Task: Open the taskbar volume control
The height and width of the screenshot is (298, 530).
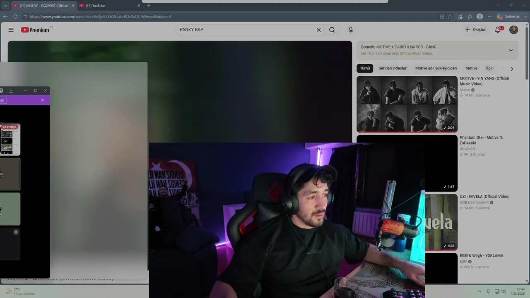Action: (x=503, y=291)
